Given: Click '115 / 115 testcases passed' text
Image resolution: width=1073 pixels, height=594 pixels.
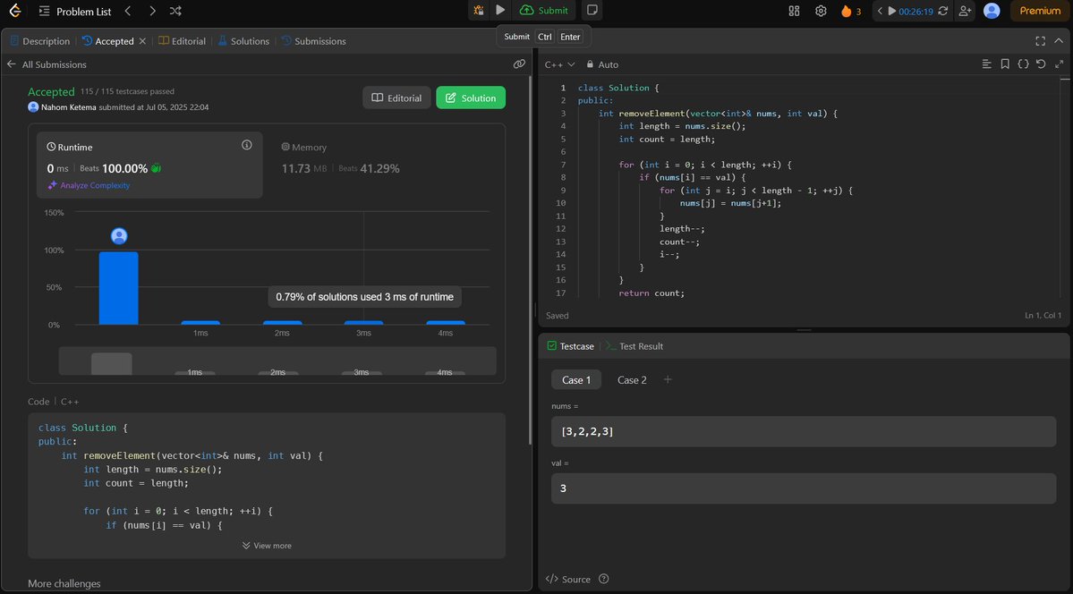Looking at the screenshot, I should point(127,91).
